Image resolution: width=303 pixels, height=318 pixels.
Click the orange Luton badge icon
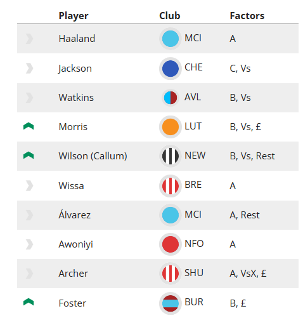(x=171, y=127)
